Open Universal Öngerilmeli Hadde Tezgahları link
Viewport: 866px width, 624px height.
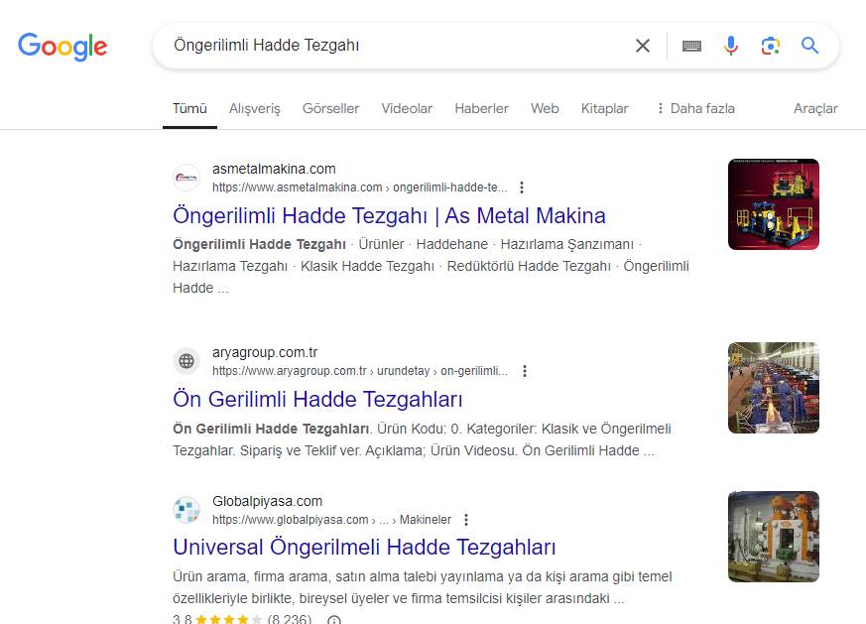click(364, 547)
